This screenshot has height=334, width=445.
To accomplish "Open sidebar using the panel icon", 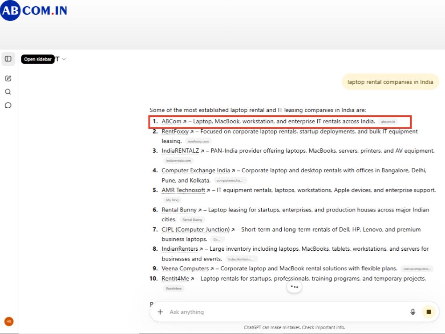I will (8, 59).
